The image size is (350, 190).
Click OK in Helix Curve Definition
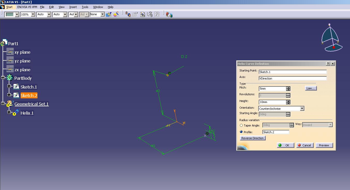[x=285, y=145]
